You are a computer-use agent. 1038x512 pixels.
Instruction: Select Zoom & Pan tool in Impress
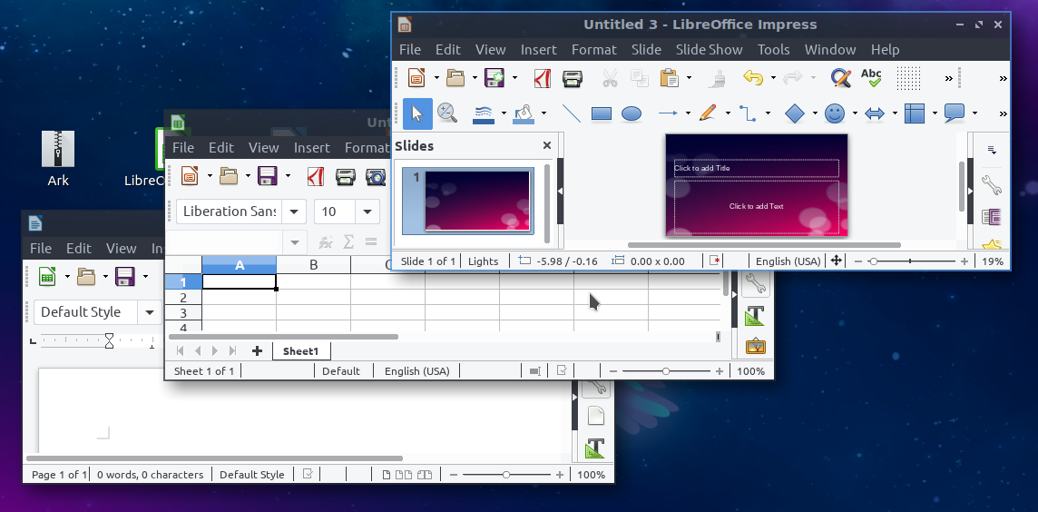point(447,113)
